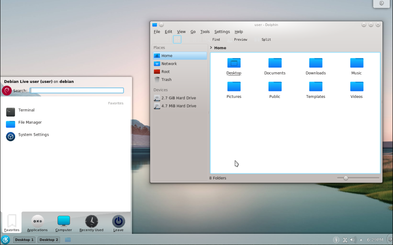
Task: Open the Tools menu
Action: [x=205, y=32]
